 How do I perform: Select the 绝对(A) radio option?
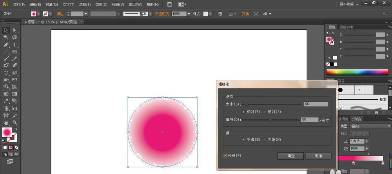265,112
